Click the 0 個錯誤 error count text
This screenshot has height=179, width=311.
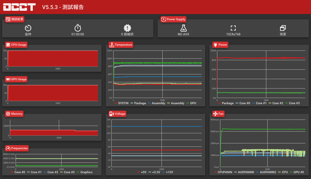click(x=127, y=34)
